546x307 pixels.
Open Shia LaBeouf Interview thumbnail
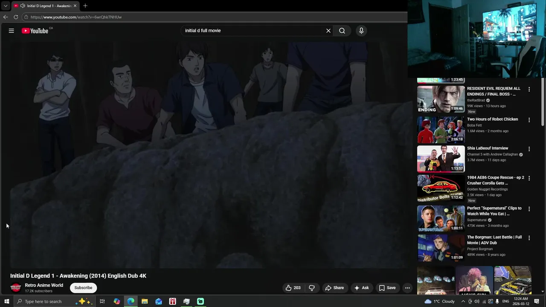pyautogui.click(x=441, y=159)
